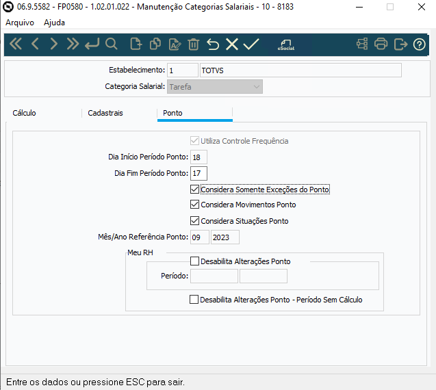The height and width of the screenshot is (390, 436).
Task: Jump to last record with double-right arrows
Action: pos(73,44)
